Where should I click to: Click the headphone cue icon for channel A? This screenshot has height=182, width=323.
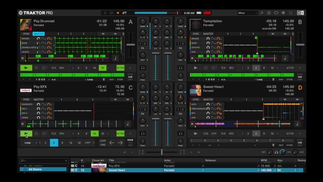143,68
